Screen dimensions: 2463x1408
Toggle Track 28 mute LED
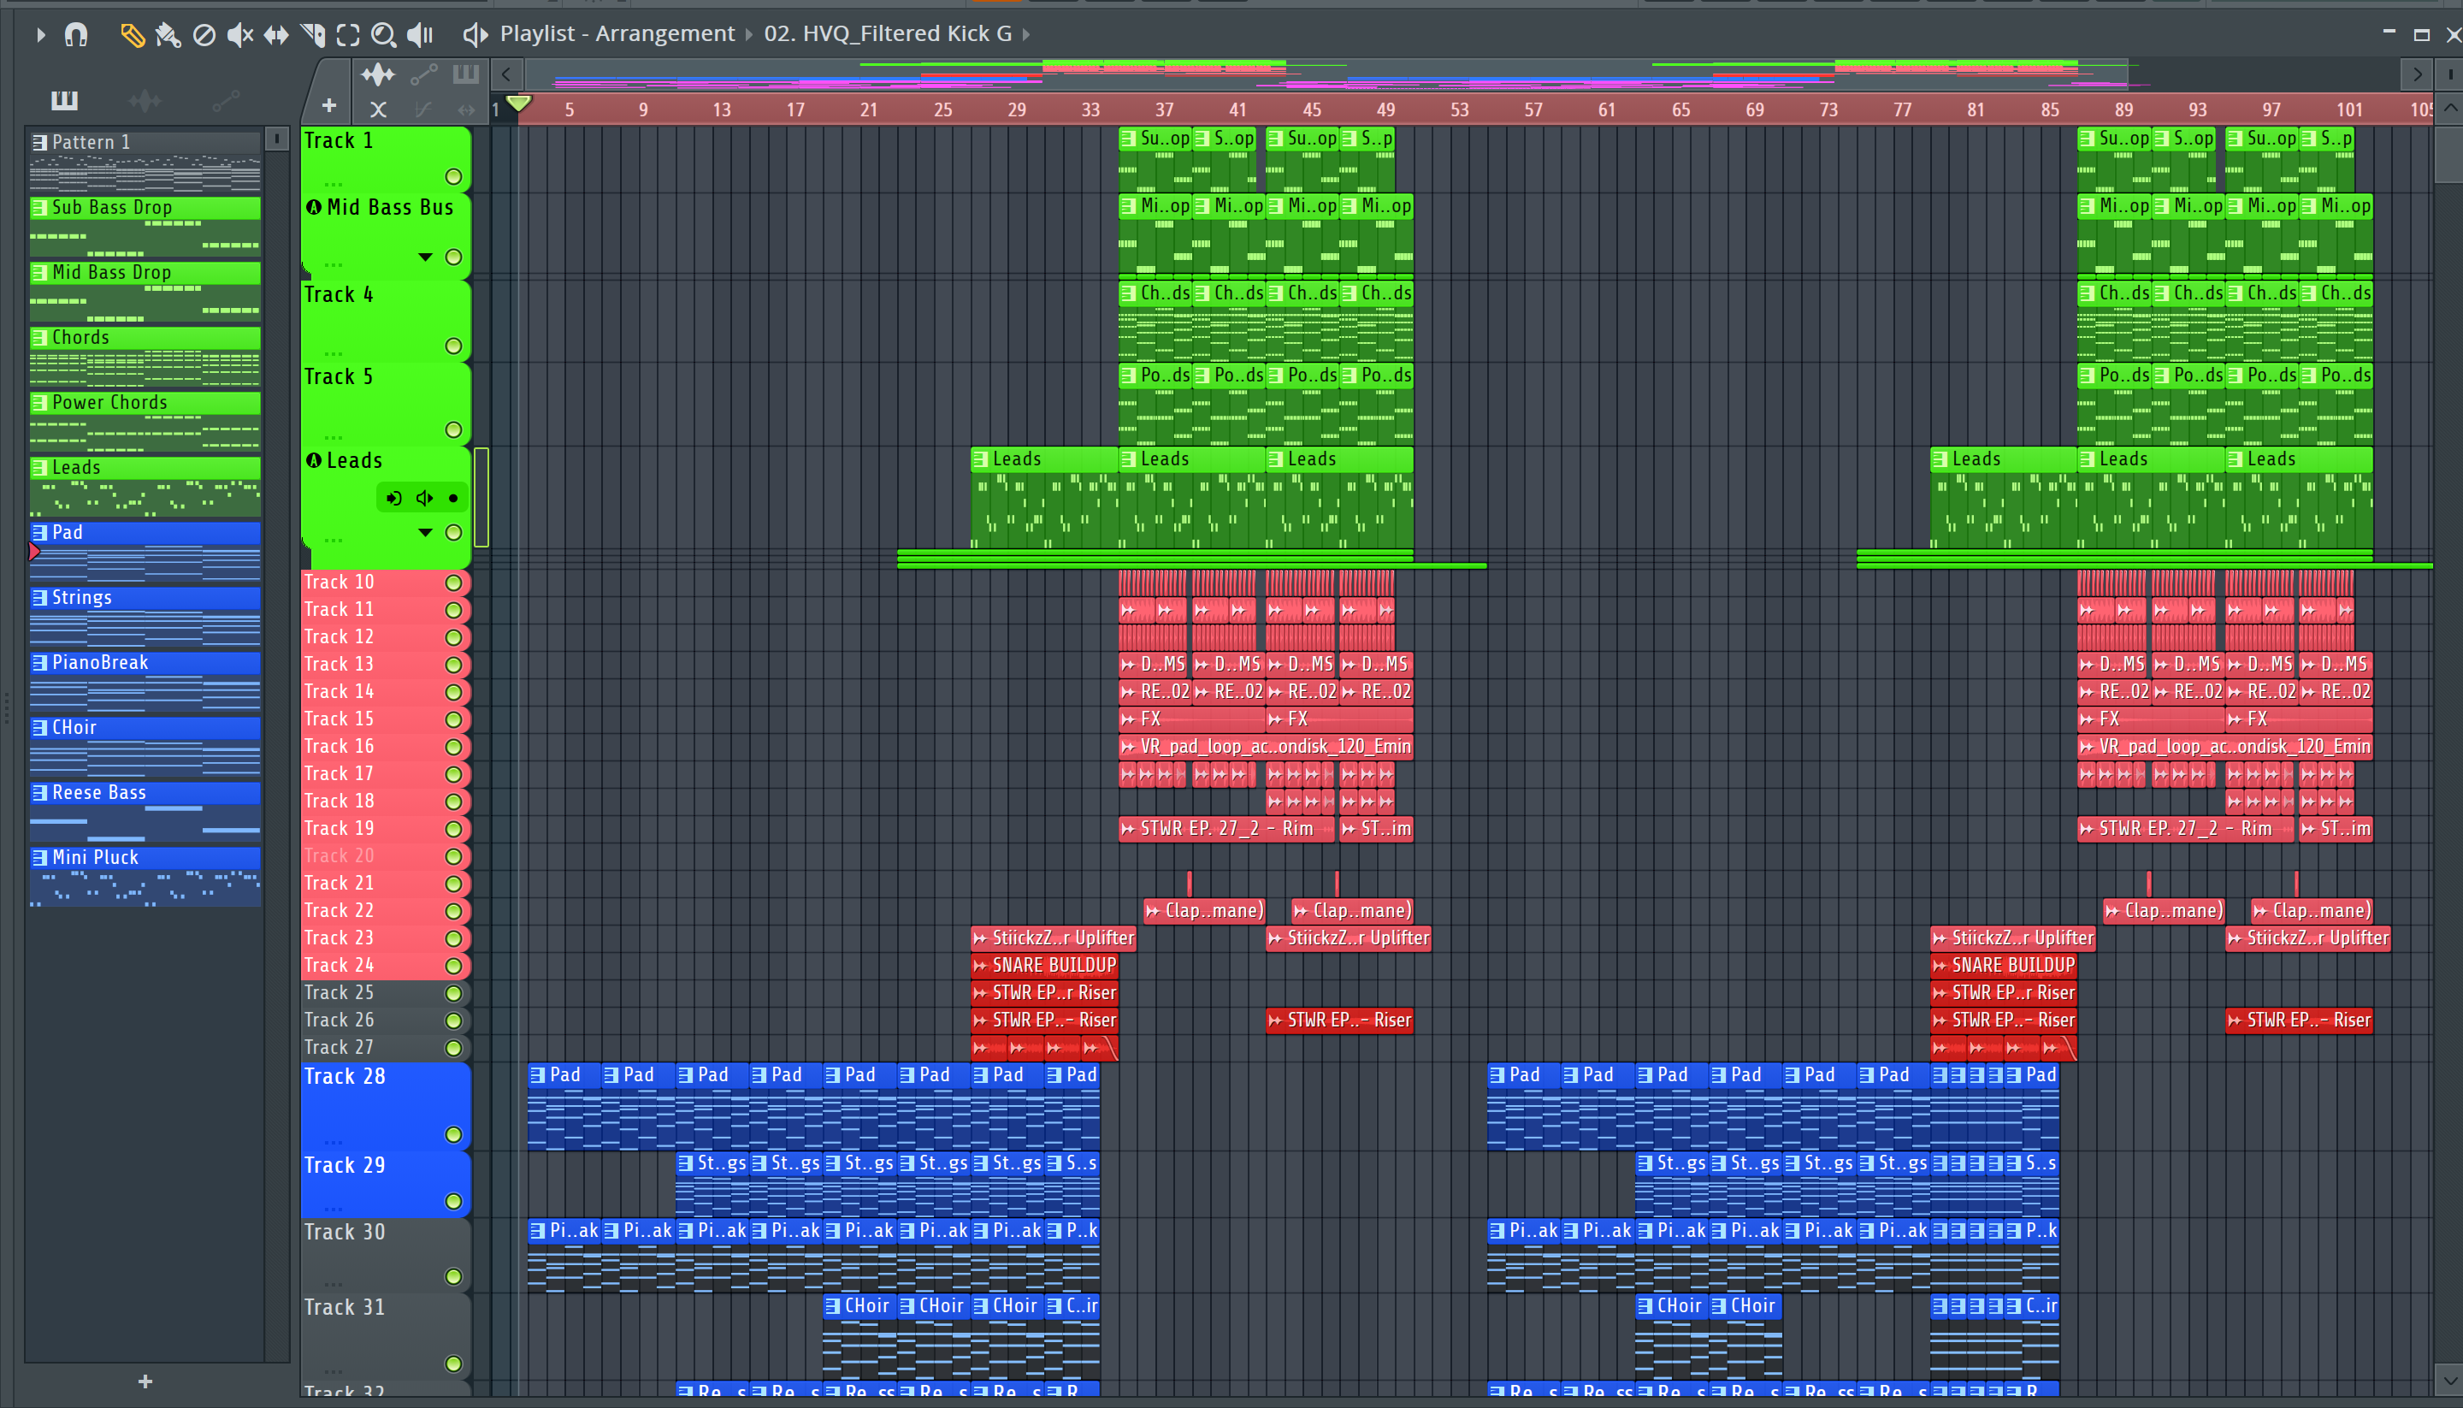click(x=453, y=1134)
